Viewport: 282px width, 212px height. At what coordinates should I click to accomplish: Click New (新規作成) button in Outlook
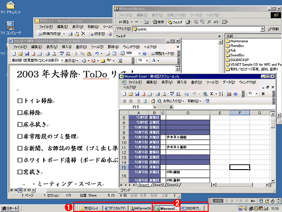click(49, 33)
